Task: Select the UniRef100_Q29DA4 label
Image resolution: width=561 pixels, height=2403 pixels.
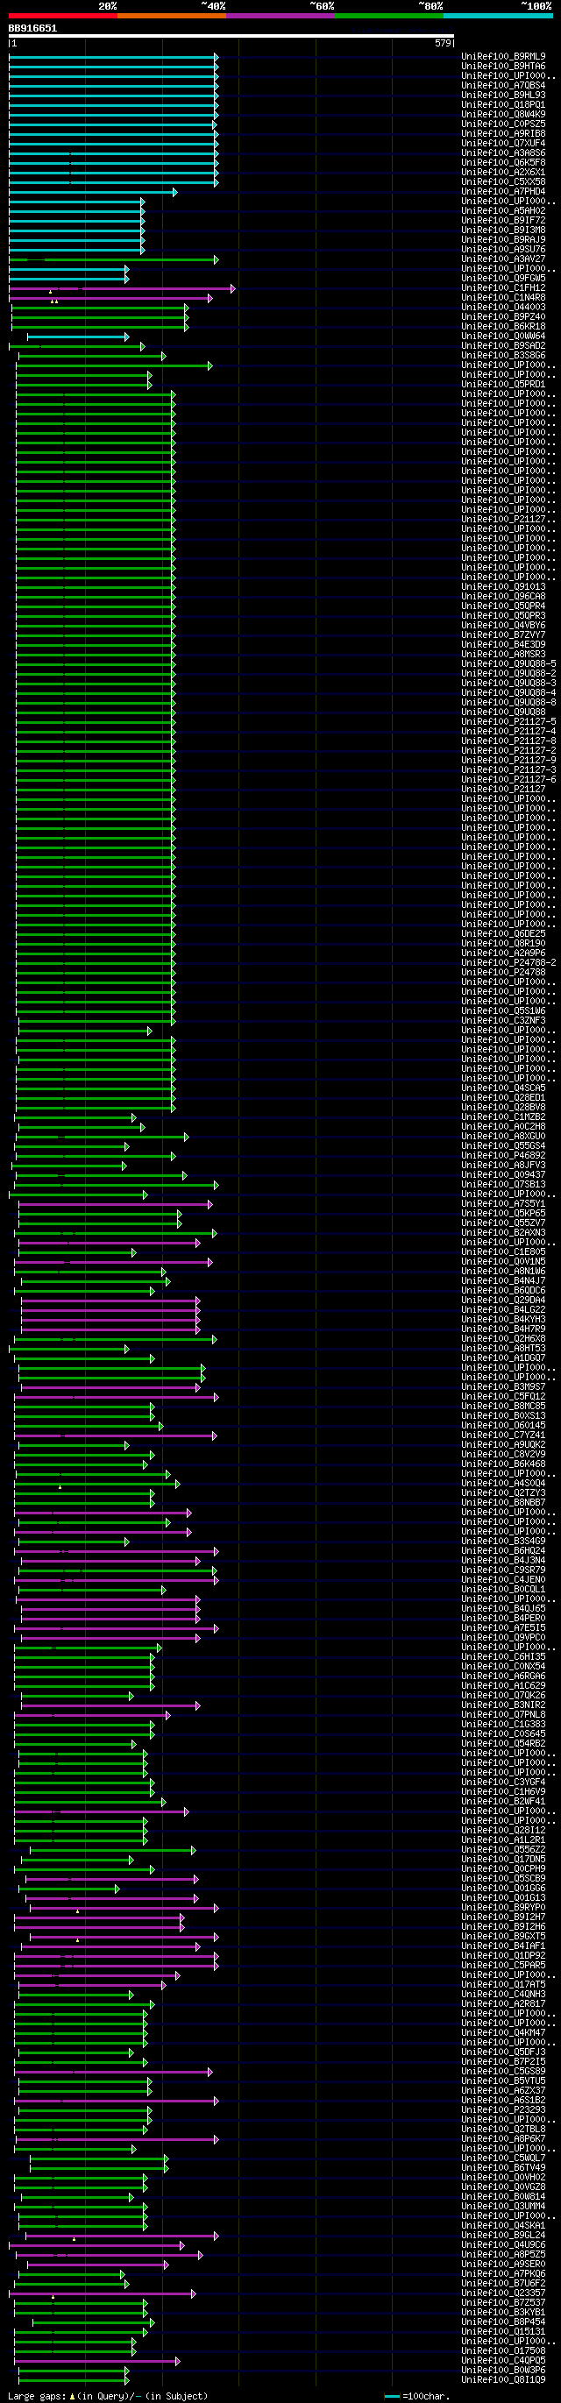Action: point(503,1301)
